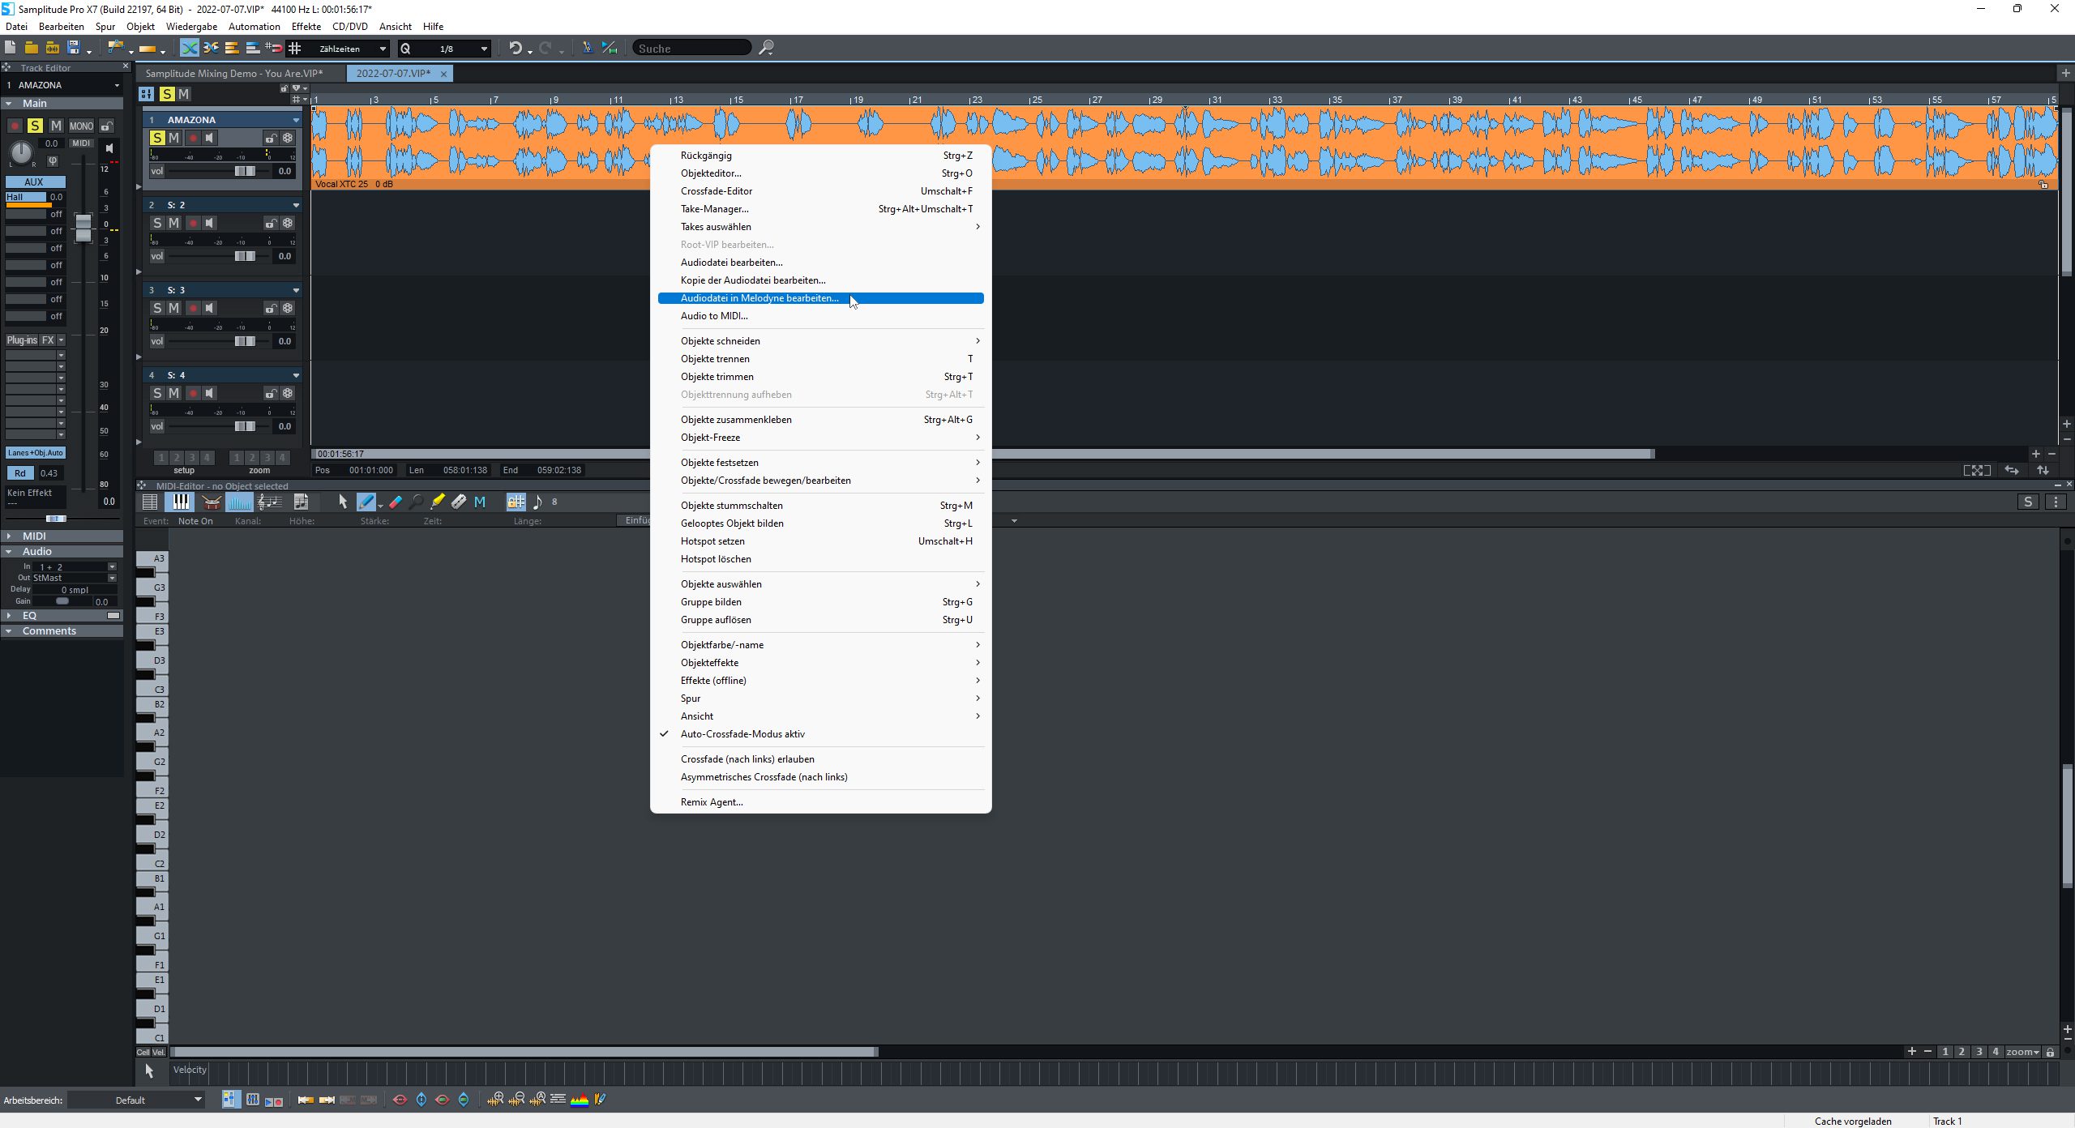Switch MIDI editor to piano roll view

[x=180, y=502]
